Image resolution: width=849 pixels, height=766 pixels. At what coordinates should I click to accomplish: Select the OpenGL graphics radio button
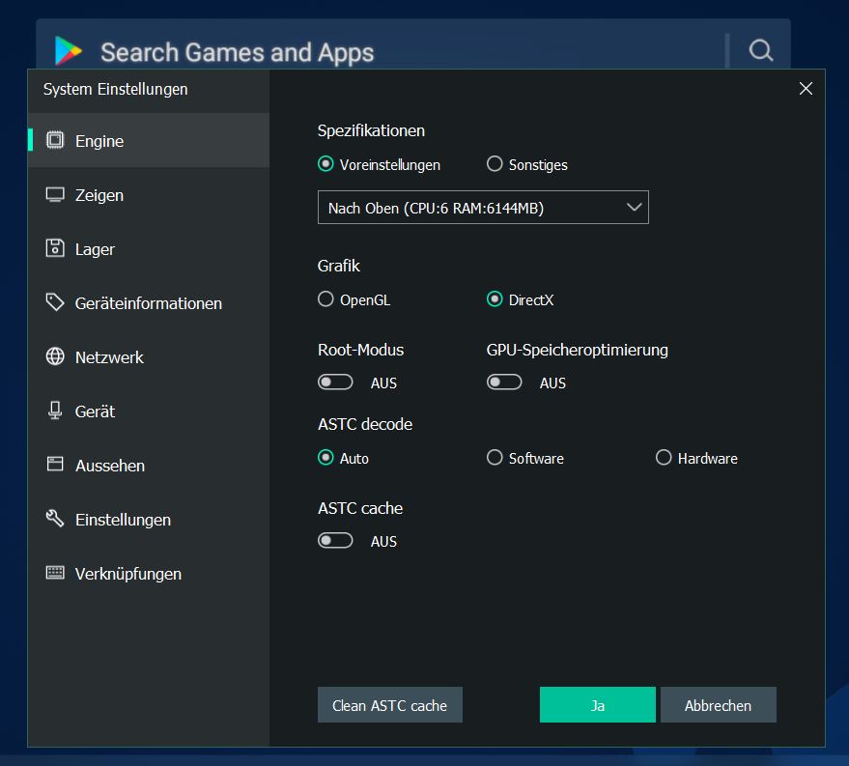[326, 299]
